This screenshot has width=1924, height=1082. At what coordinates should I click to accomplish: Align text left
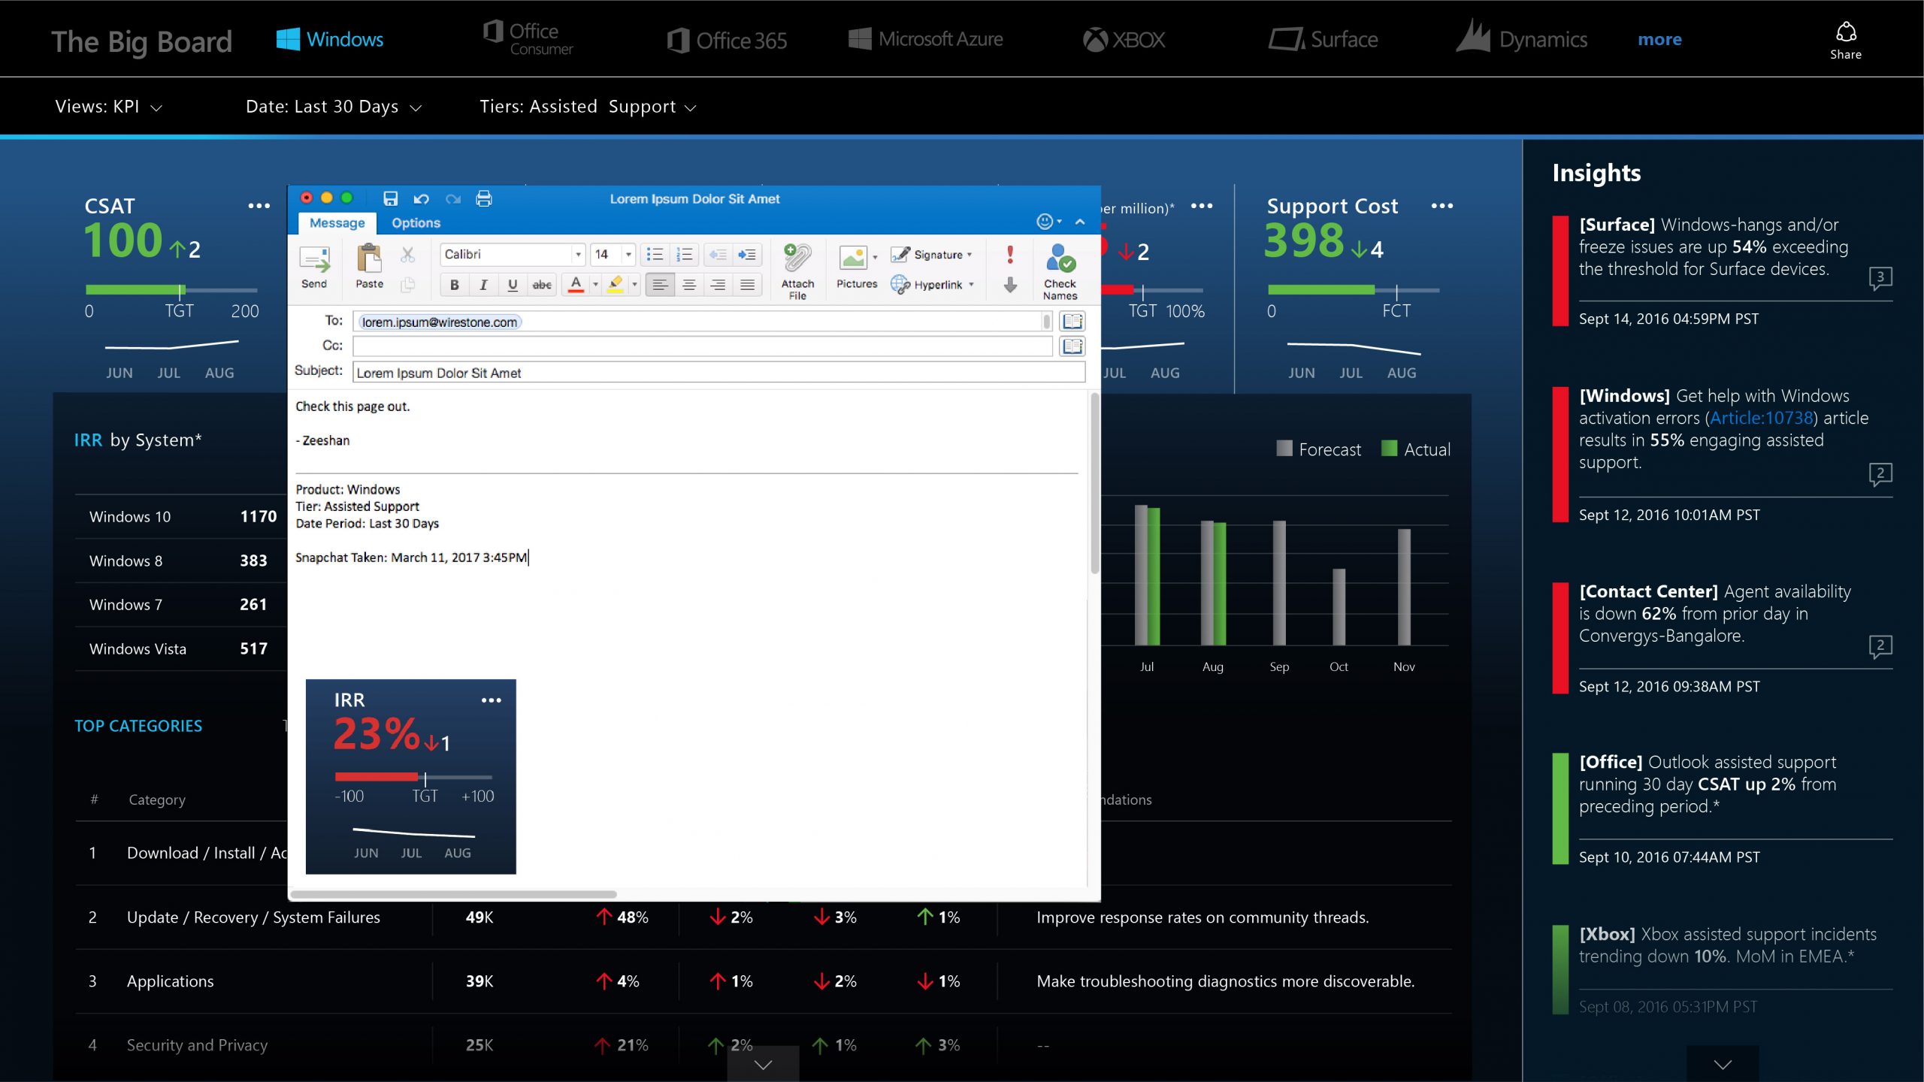pos(660,285)
